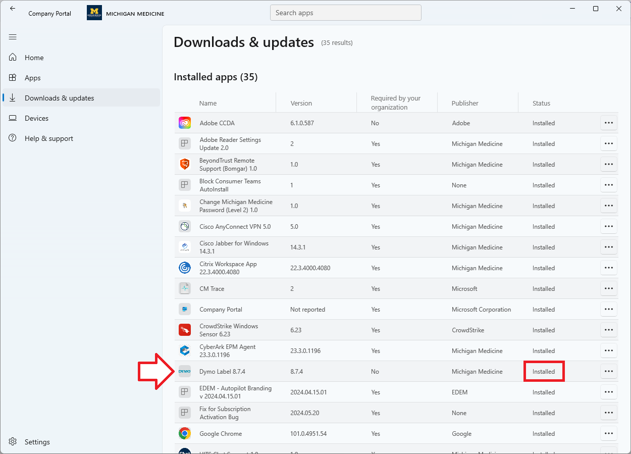Sort by the Status column header
Screen dimensions: 631x454
(541, 103)
